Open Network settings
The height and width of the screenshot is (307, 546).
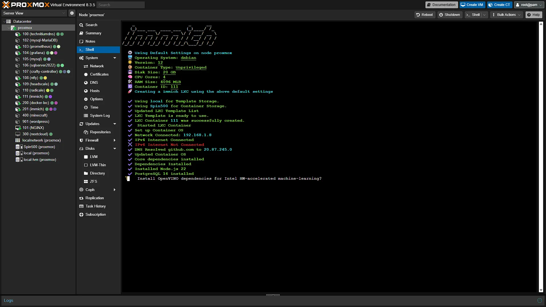coord(98,66)
